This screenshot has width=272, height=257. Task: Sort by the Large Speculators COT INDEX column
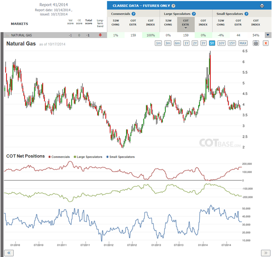[x=203, y=23]
